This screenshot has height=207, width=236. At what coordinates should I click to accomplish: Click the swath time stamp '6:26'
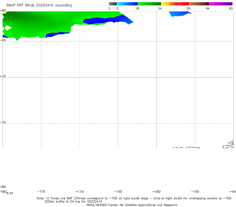click(x=10, y=193)
